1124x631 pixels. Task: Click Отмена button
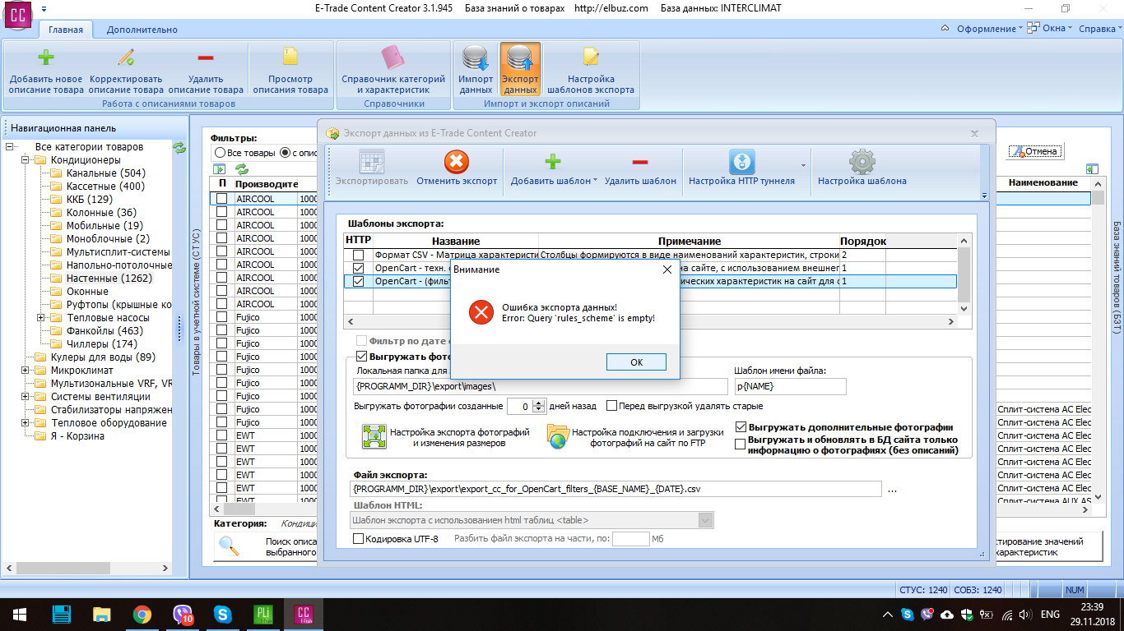(x=1035, y=151)
